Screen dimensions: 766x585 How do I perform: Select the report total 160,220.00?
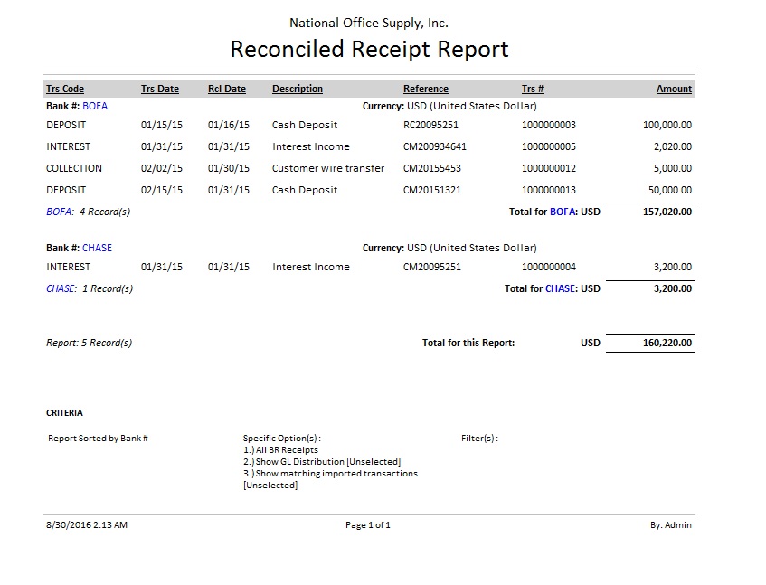click(x=667, y=344)
